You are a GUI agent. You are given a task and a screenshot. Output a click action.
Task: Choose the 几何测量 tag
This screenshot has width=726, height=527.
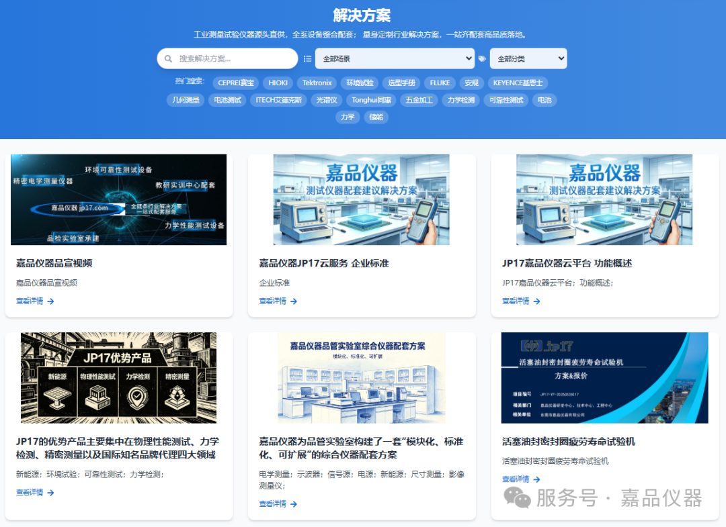coord(186,100)
